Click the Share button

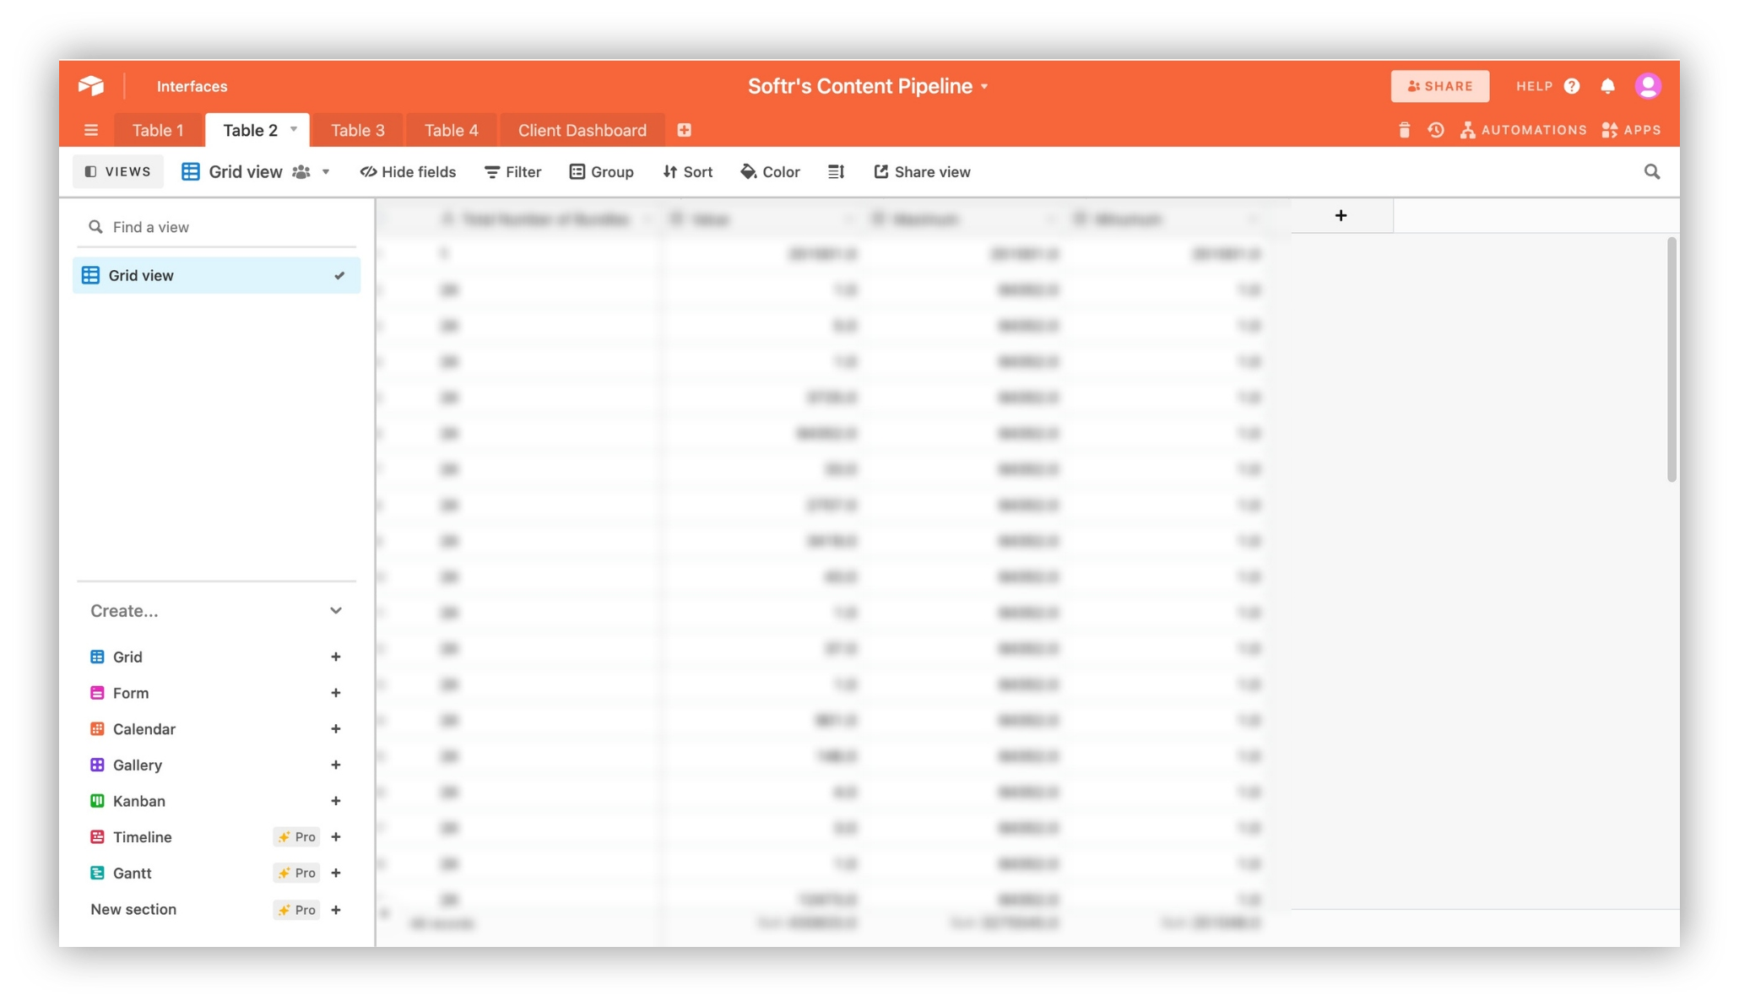(x=1440, y=86)
